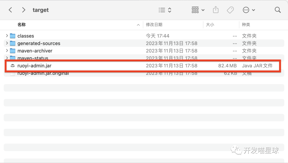Viewport: 288px width, 163px height.
Task: Click the modified date of ruoyi-admin.jar
Action: [x=171, y=66]
